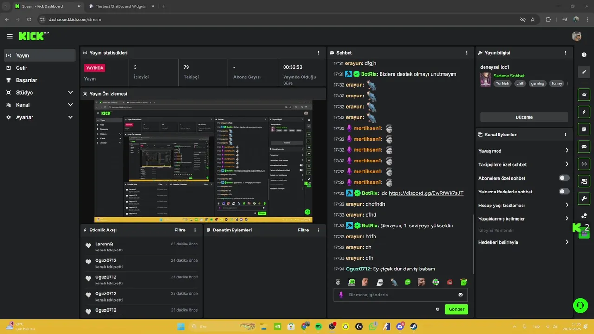Open the hamburger menu next to Kick logo
The image size is (594, 334).
10,36
